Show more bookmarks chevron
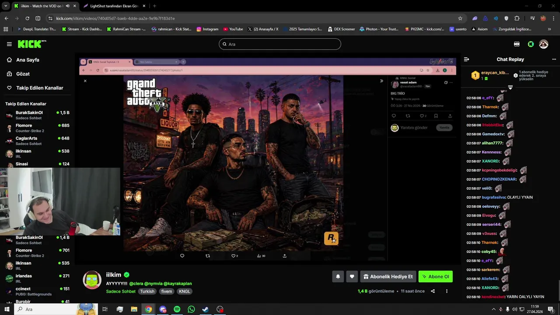 [x=549, y=29]
